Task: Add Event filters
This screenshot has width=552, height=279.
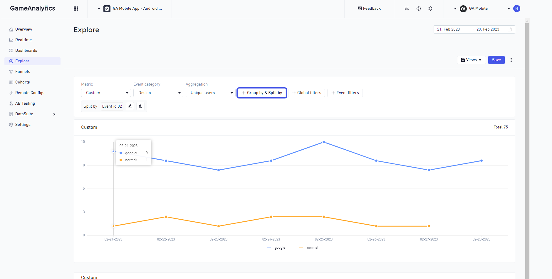Action: click(x=345, y=93)
